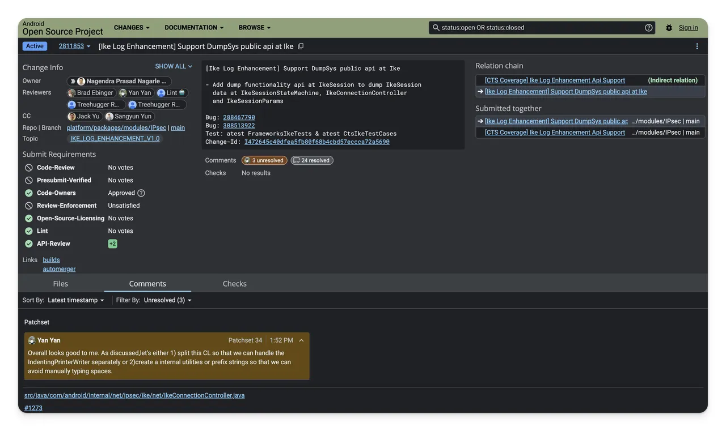This screenshot has height=431, width=726.
Task: Click the API-Review +2 vote chip
Action: pos(112,244)
